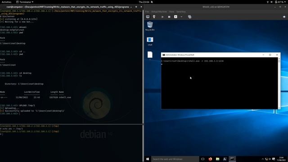
Task: Open Send Key menu
Action: pyautogui.click(x=181, y=12)
